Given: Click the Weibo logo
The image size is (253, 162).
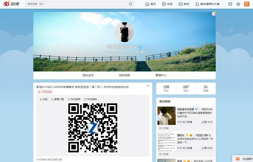Looking at the screenshot, I should pyautogui.click(x=11, y=4).
